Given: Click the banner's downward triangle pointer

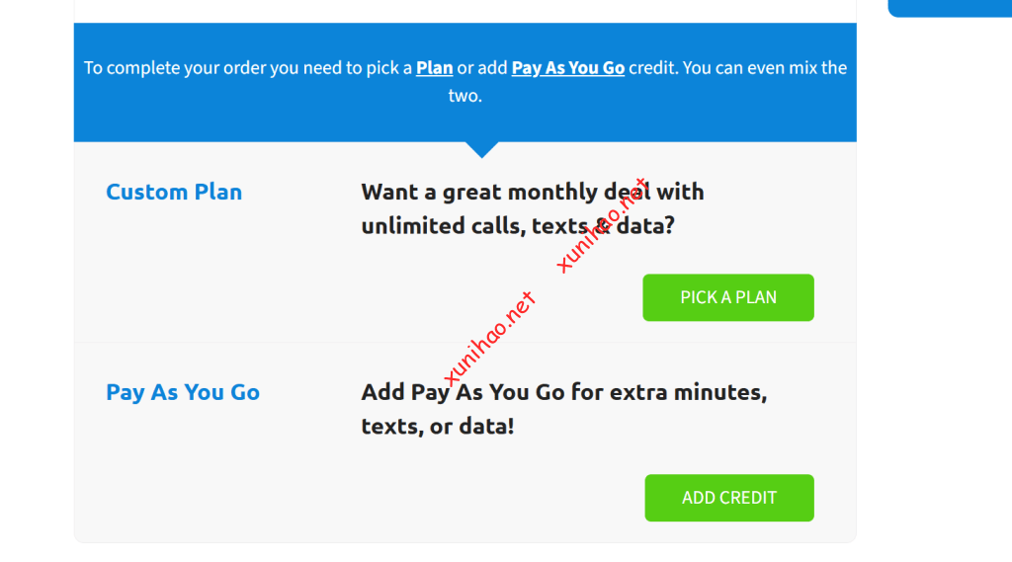Looking at the screenshot, I should (481, 149).
